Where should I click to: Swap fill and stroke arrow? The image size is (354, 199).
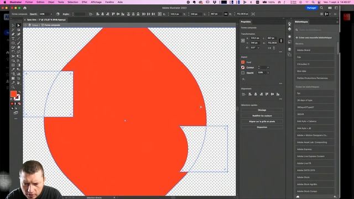tap(19, 92)
